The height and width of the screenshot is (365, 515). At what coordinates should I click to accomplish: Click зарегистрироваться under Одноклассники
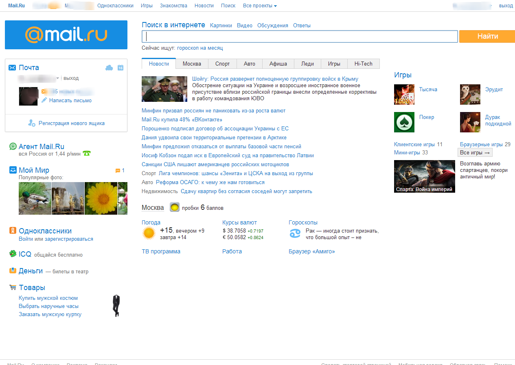[69, 239]
